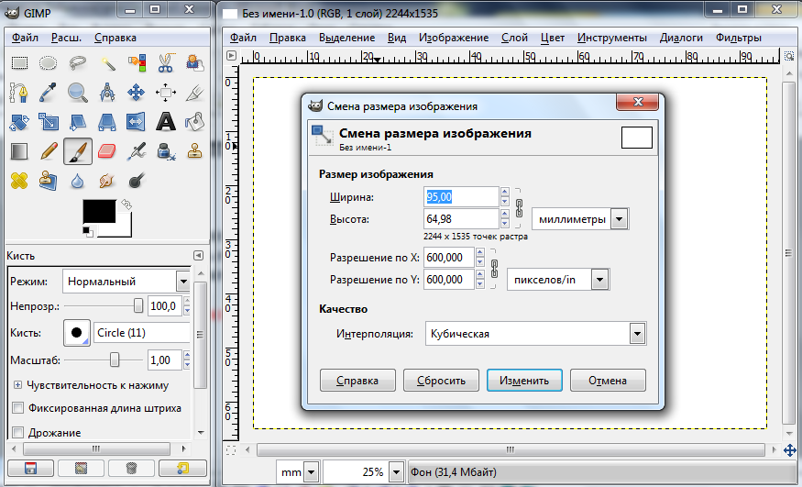Select the Smudge finger tool
Viewport: 802px width, 487px height.
point(107,181)
